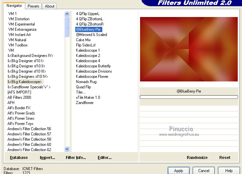Select Alf's Border FX category
This screenshot has width=242, height=174.
coord(19,108)
